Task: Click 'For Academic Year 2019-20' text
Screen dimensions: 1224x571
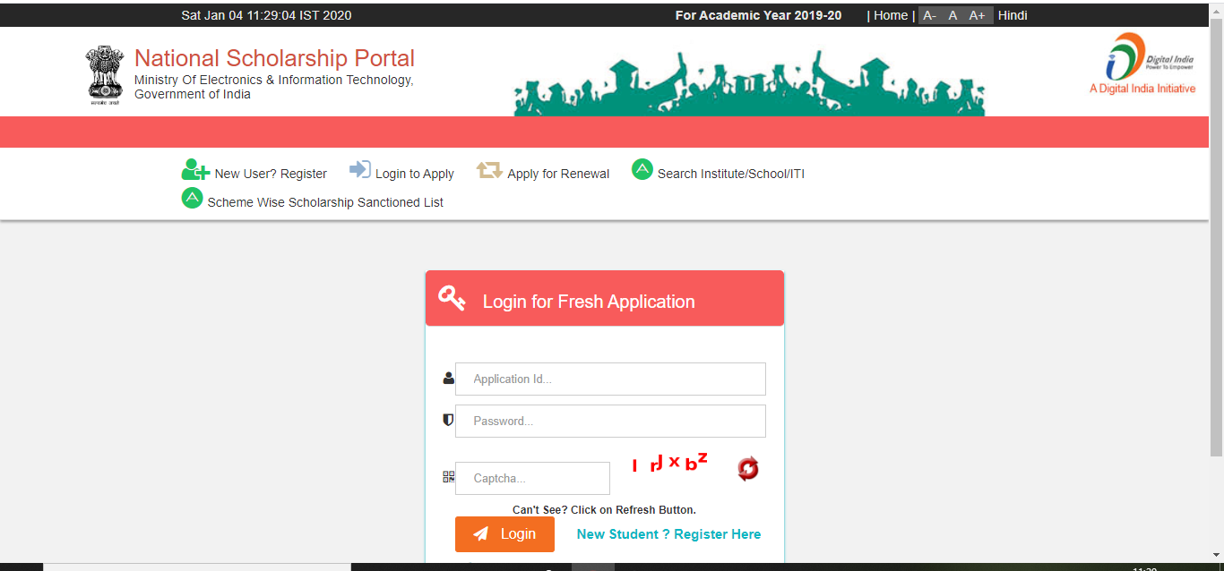Action: (x=758, y=15)
